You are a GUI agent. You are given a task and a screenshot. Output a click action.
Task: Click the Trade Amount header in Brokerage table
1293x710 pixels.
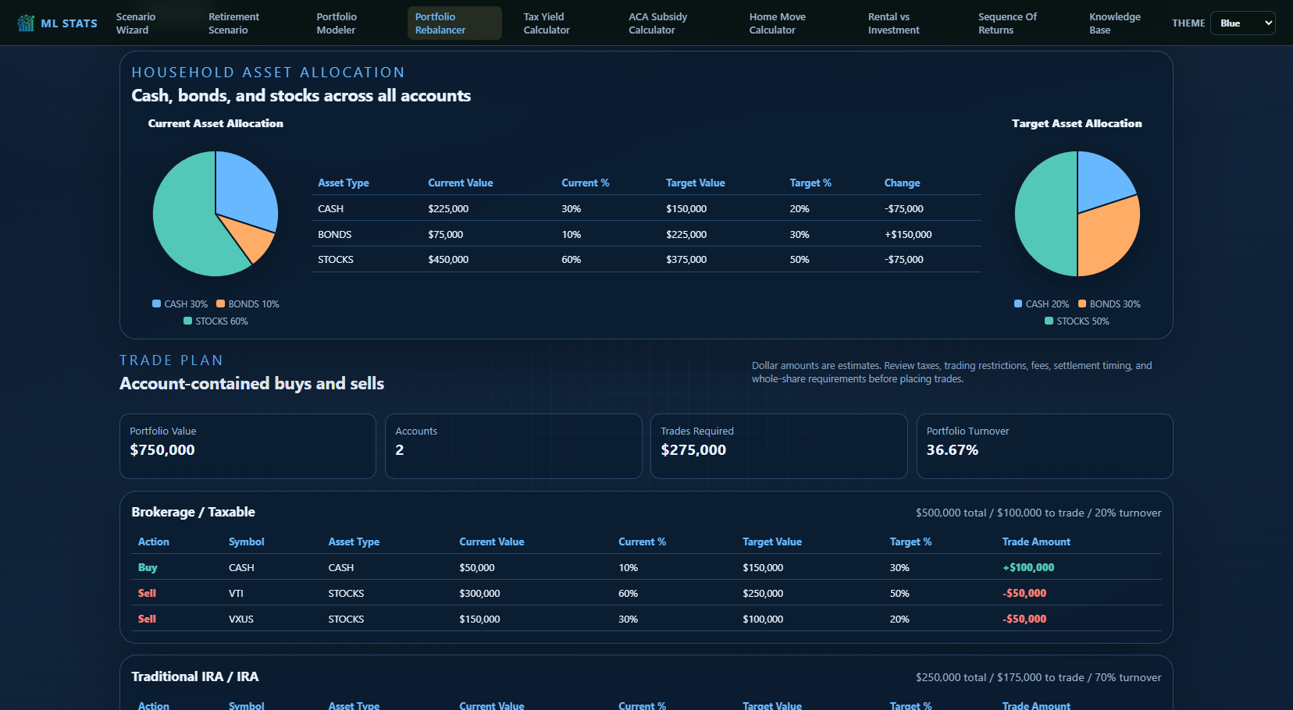[1036, 541]
